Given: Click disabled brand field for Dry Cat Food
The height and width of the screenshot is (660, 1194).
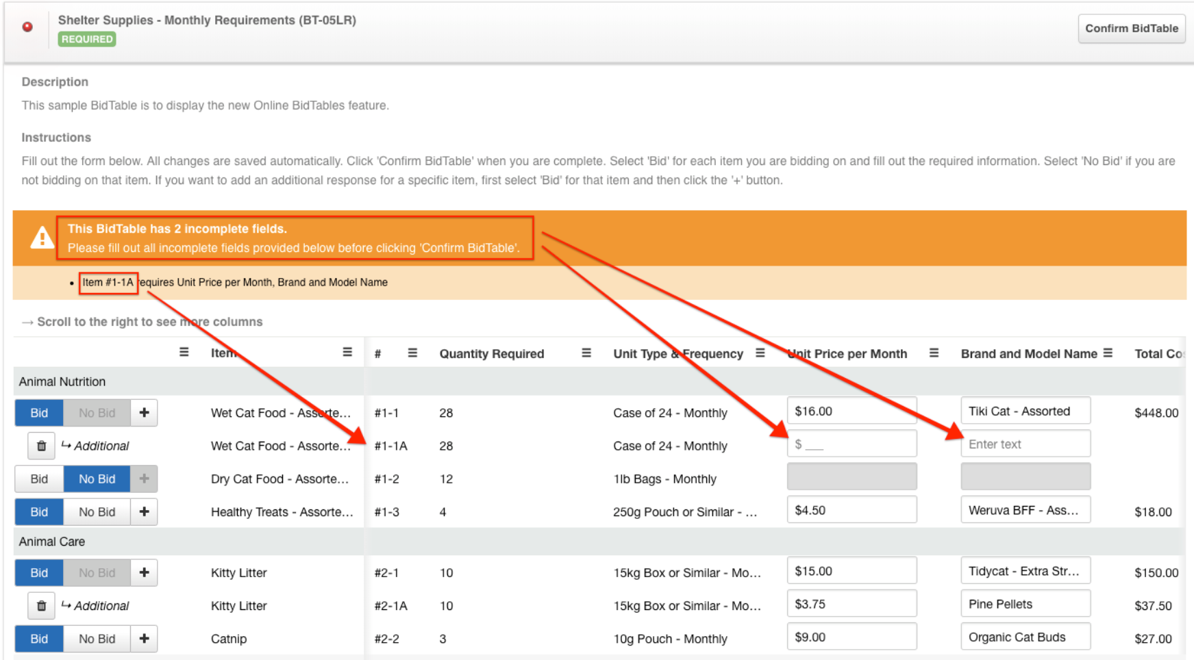Looking at the screenshot, I should pos(1025,477).
